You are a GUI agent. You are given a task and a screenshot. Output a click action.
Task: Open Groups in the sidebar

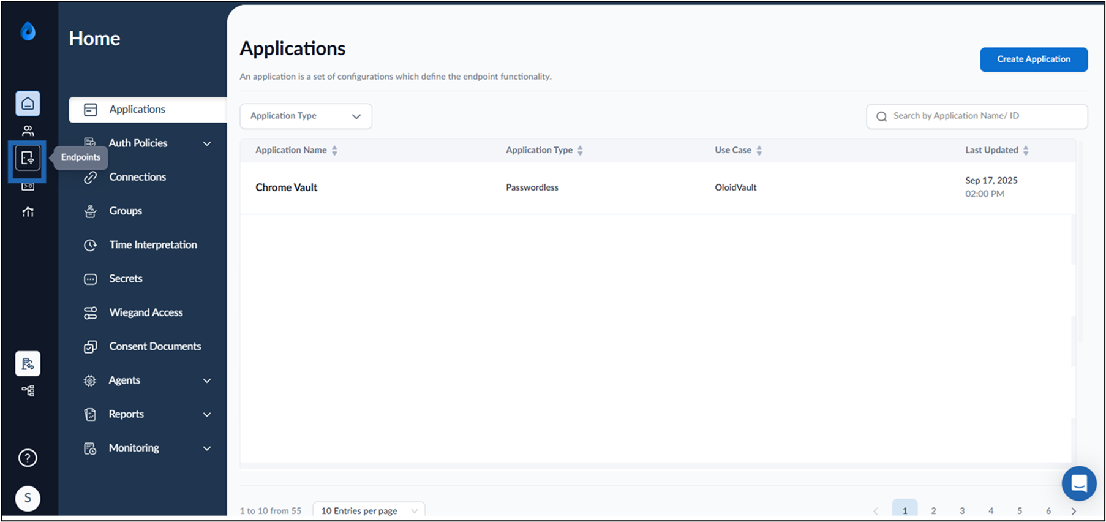(x=126, y=211)
